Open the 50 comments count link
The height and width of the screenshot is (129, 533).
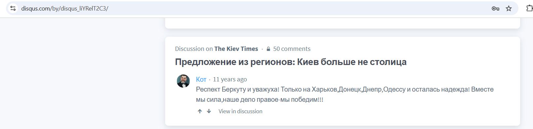tap(292, 49)
